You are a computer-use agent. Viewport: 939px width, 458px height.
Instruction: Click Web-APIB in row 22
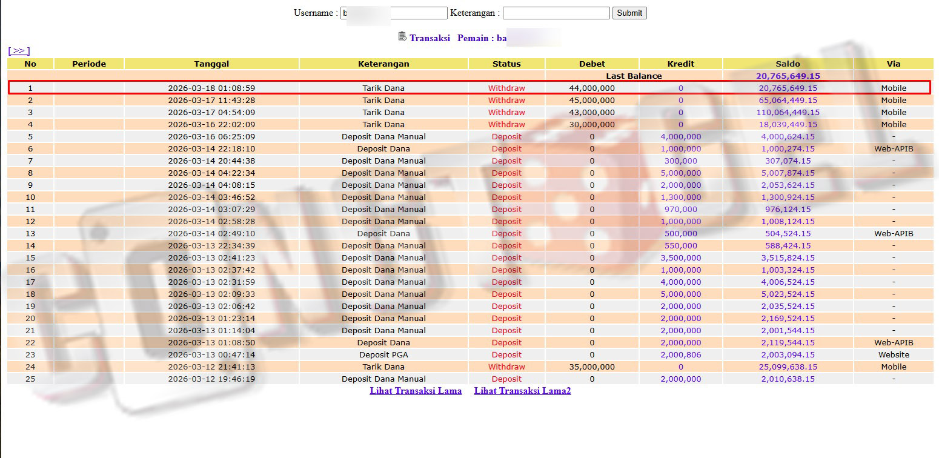894,342
